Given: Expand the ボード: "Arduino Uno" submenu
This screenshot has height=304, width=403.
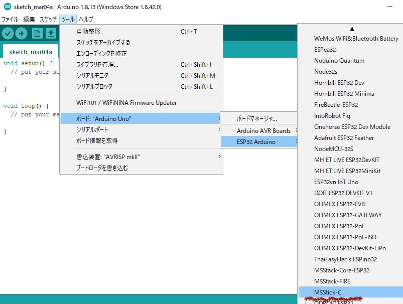Looking at the screenshot, I should pyautogui.click(x=141, y=118).
